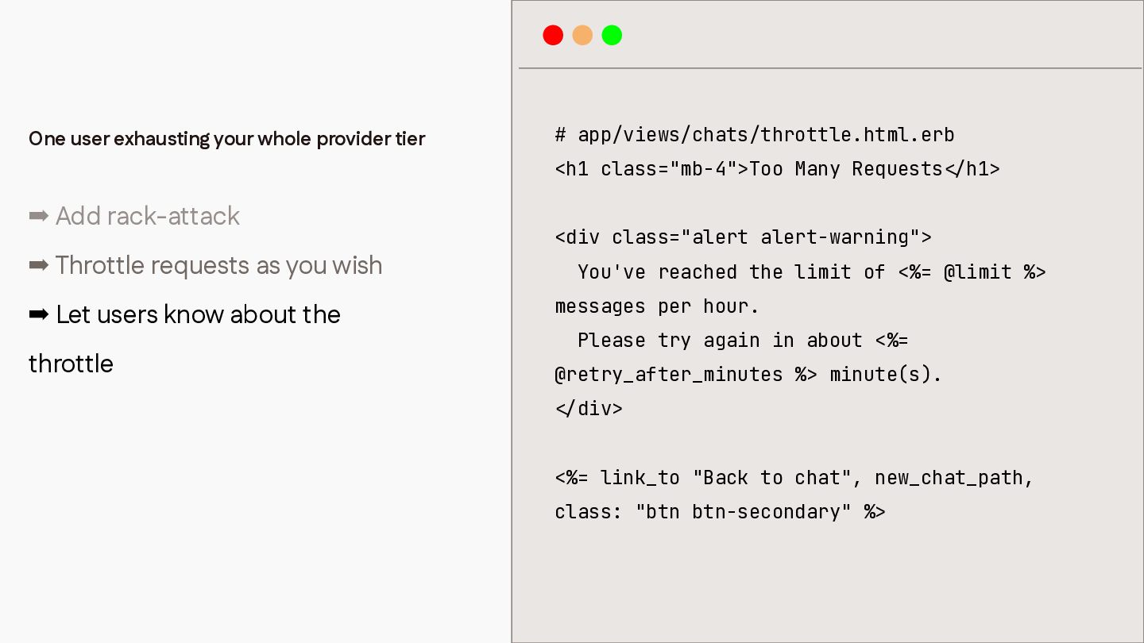
Task: Click the @limit ERB tag
Action: point(972,272)
